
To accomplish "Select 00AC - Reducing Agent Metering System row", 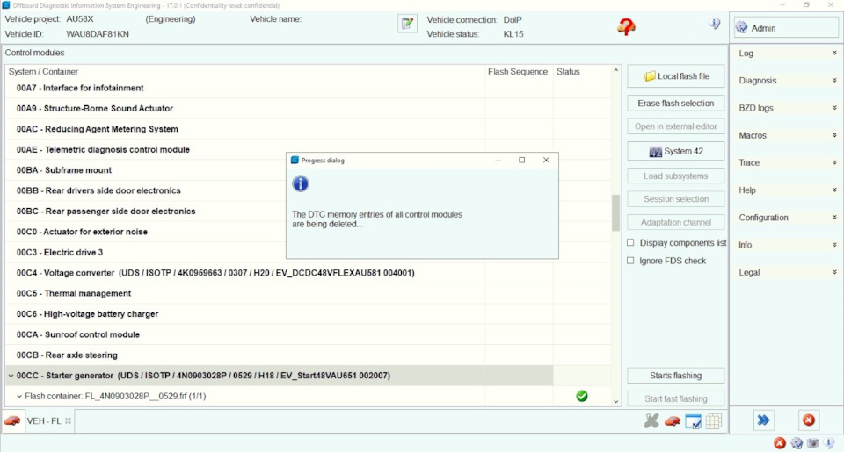I will (x=309, y=129).
